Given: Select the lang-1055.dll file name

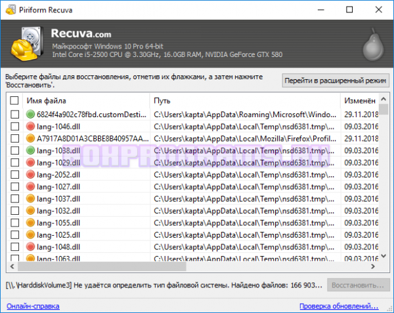Looking at the screenshot, I should pyautogui.click(x=58, y=223).
